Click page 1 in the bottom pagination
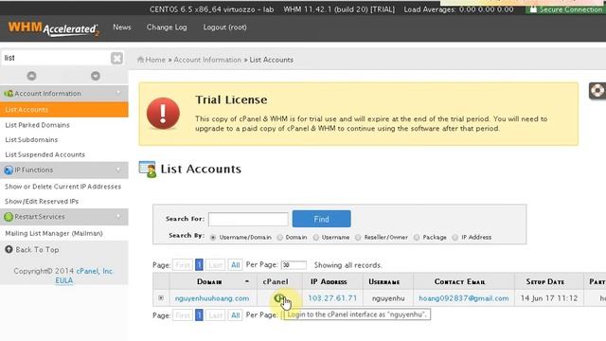This screenshot has width=606, height=341. pos(199,315)
